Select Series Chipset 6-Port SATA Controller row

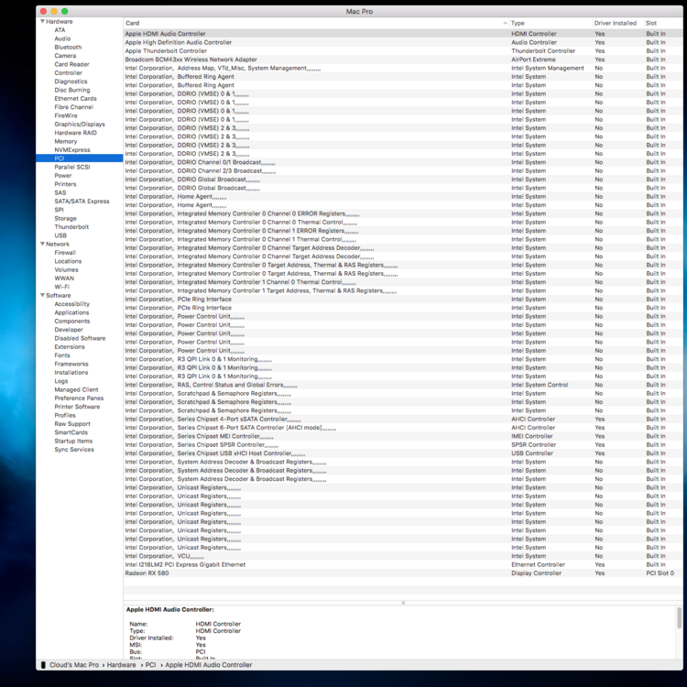point(403,428)
